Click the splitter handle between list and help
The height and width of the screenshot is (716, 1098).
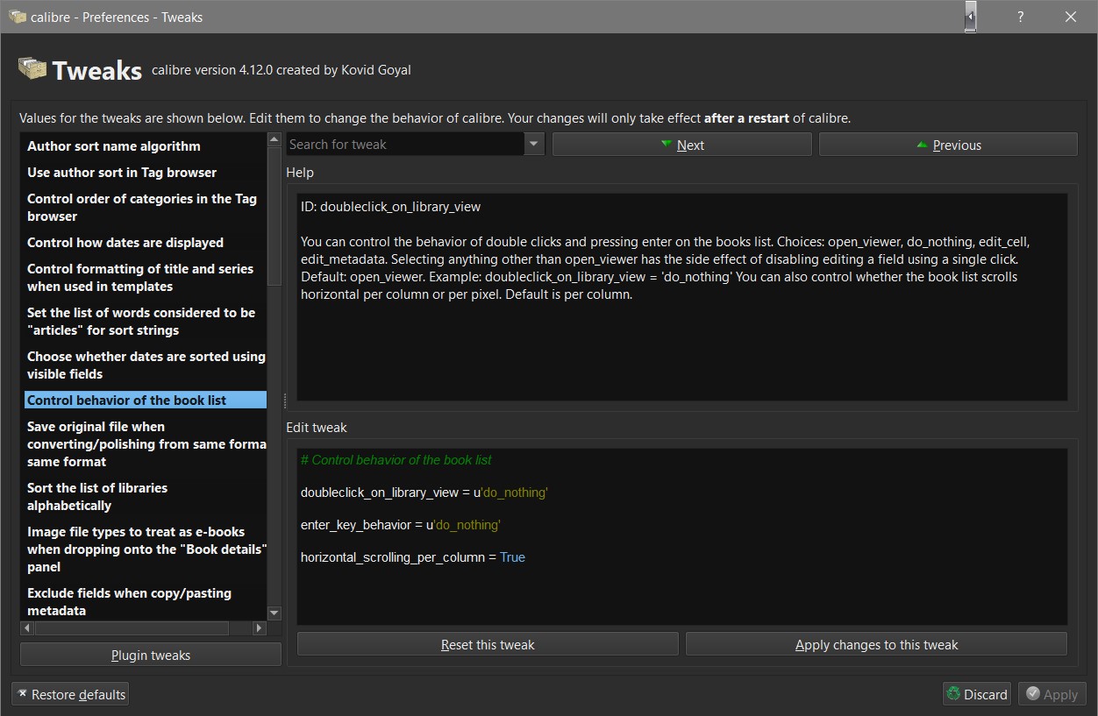coord(284,401)
